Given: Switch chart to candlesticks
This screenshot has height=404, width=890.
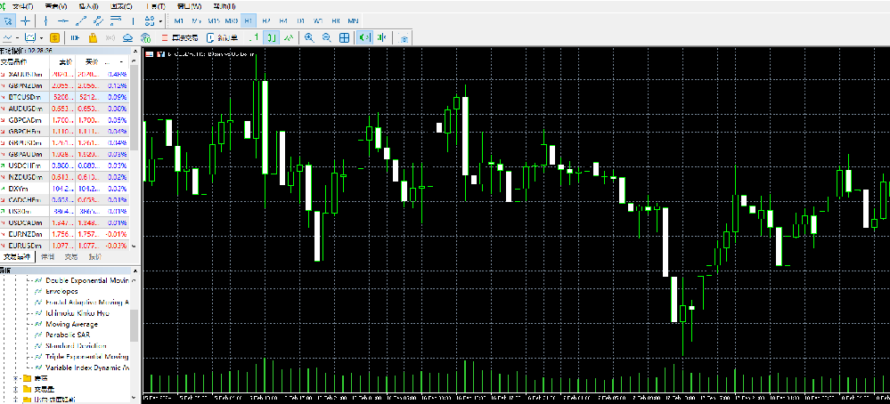Looking at the screenshot, I should point(273,38).
